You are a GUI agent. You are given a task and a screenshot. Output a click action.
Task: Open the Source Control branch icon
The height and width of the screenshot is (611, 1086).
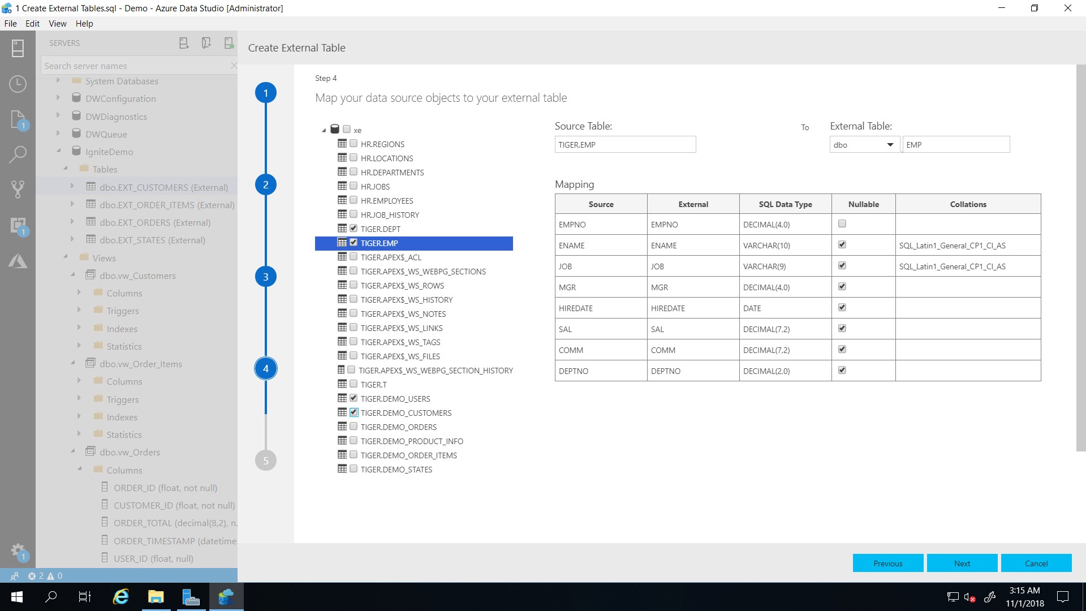tap(18, 189)
